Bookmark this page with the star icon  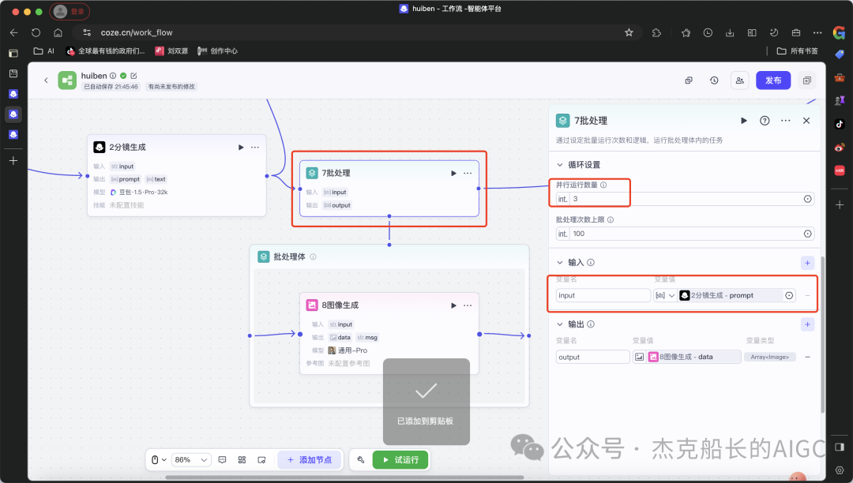pyautogui.click(x=629, y=32)
